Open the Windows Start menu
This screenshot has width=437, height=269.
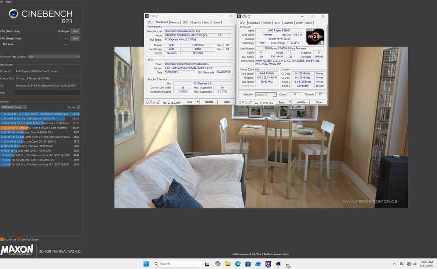(x=146, y=264)
